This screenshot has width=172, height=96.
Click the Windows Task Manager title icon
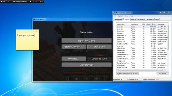coord(114,13)
